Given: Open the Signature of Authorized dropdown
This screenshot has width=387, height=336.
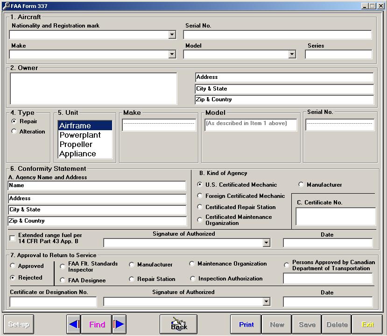Looking at the screenshot, I should pyautogui.click(x=267, y=243).
